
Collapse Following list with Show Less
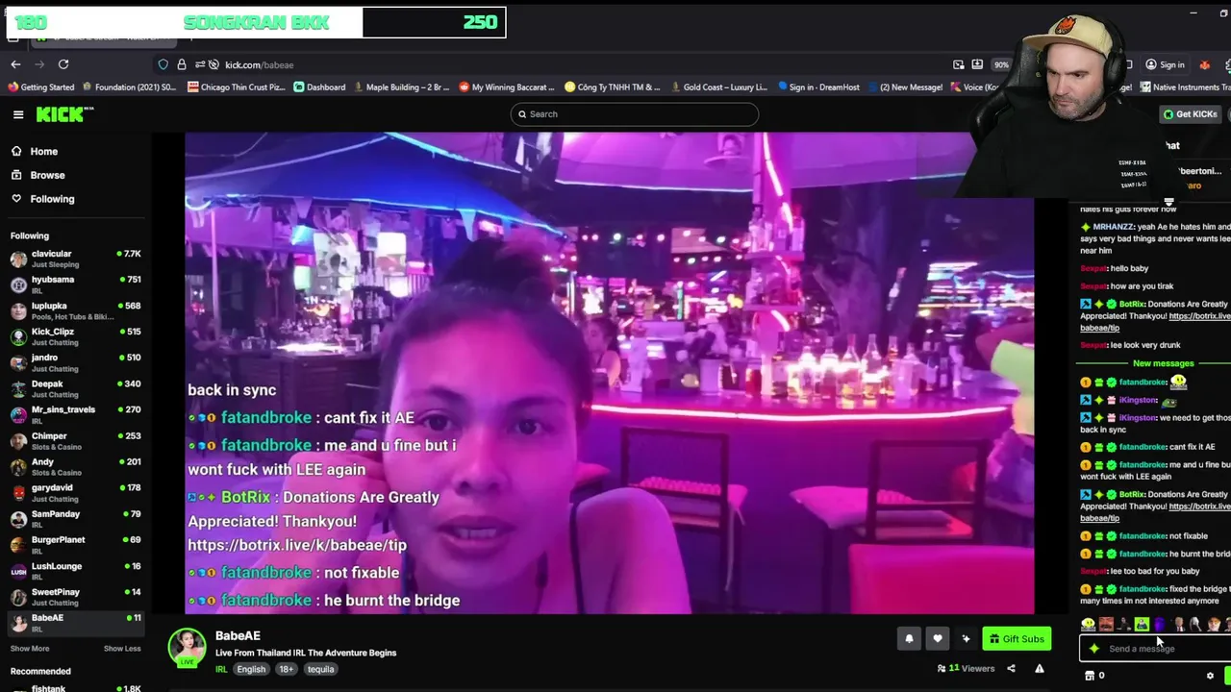(x=122, y=649)
